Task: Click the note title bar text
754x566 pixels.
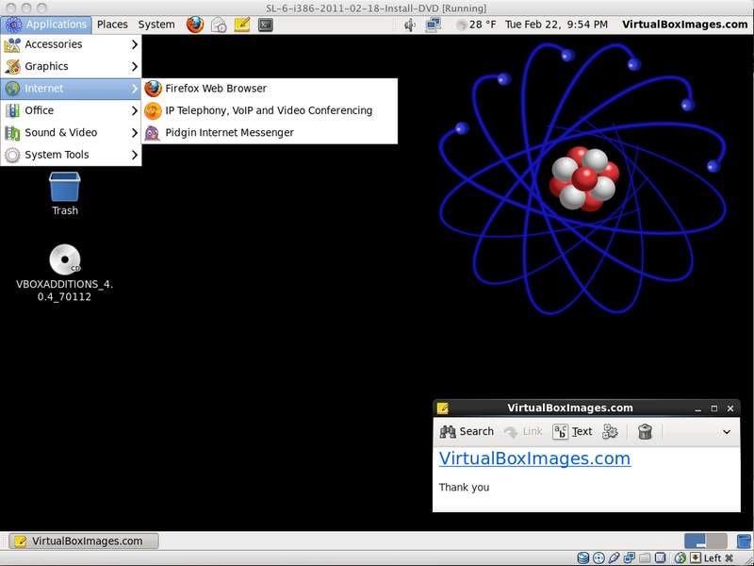Action: pos(570,408)
